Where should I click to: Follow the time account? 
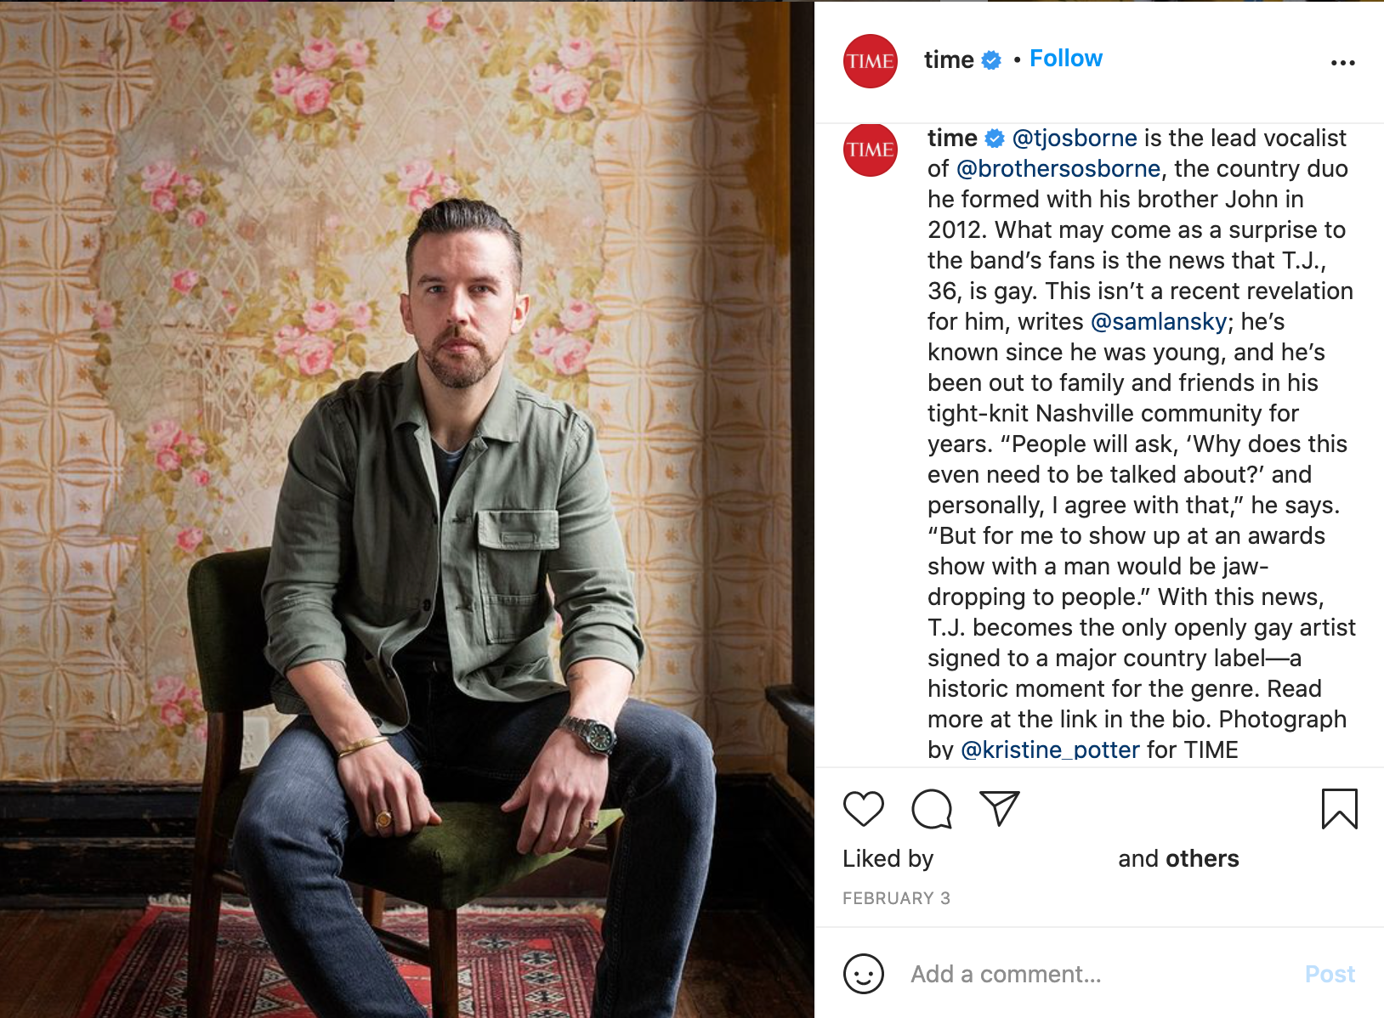tap(1065, 59)
